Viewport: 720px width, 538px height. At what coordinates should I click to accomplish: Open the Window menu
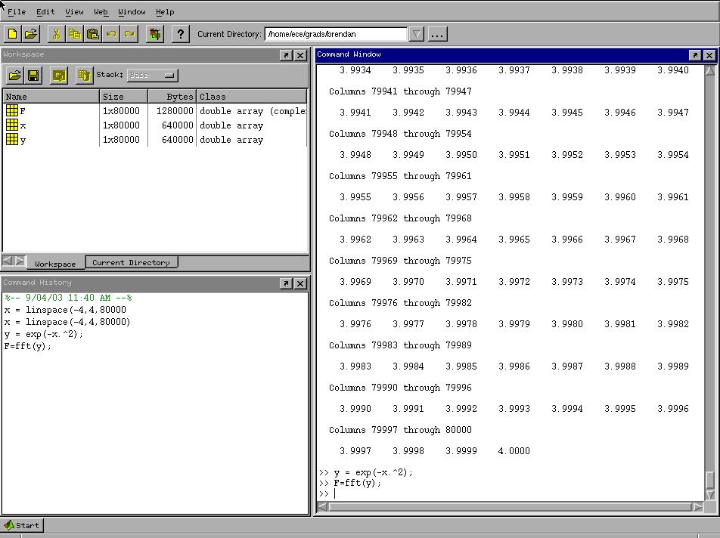pyautogui.click(x=132, y=12)
